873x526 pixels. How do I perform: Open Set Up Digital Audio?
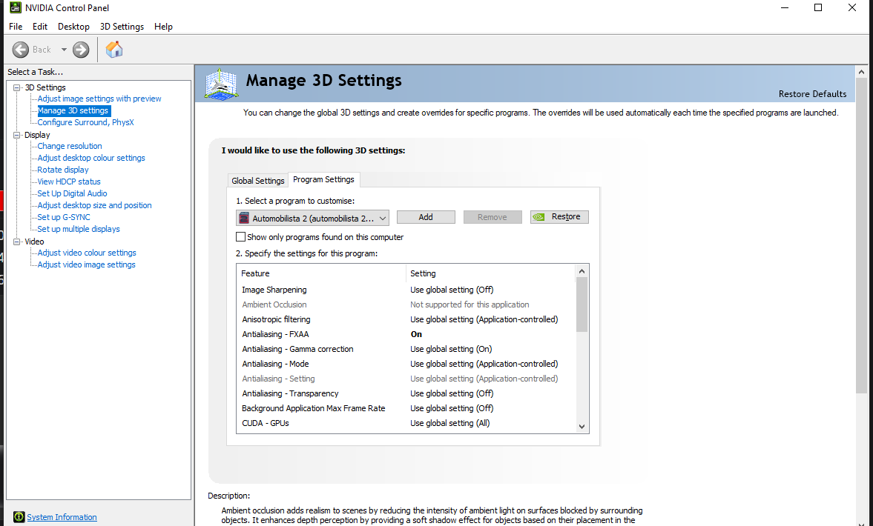coord(72,193)
